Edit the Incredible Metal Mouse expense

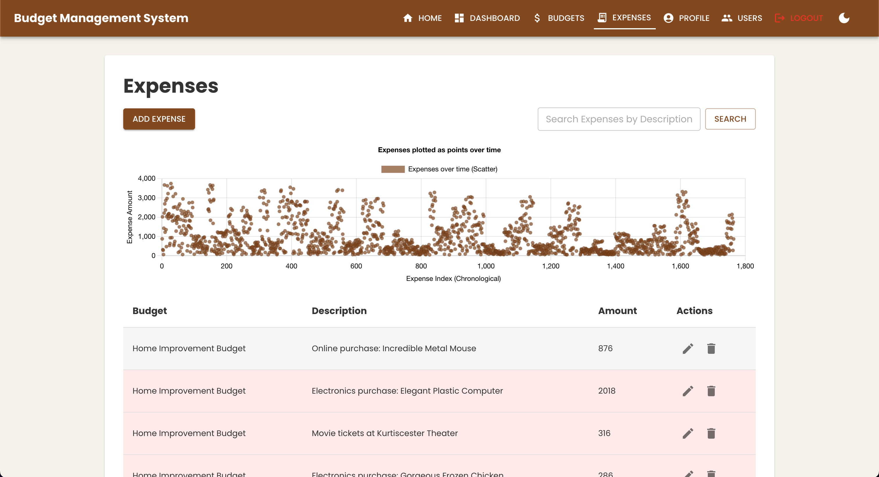688,349
